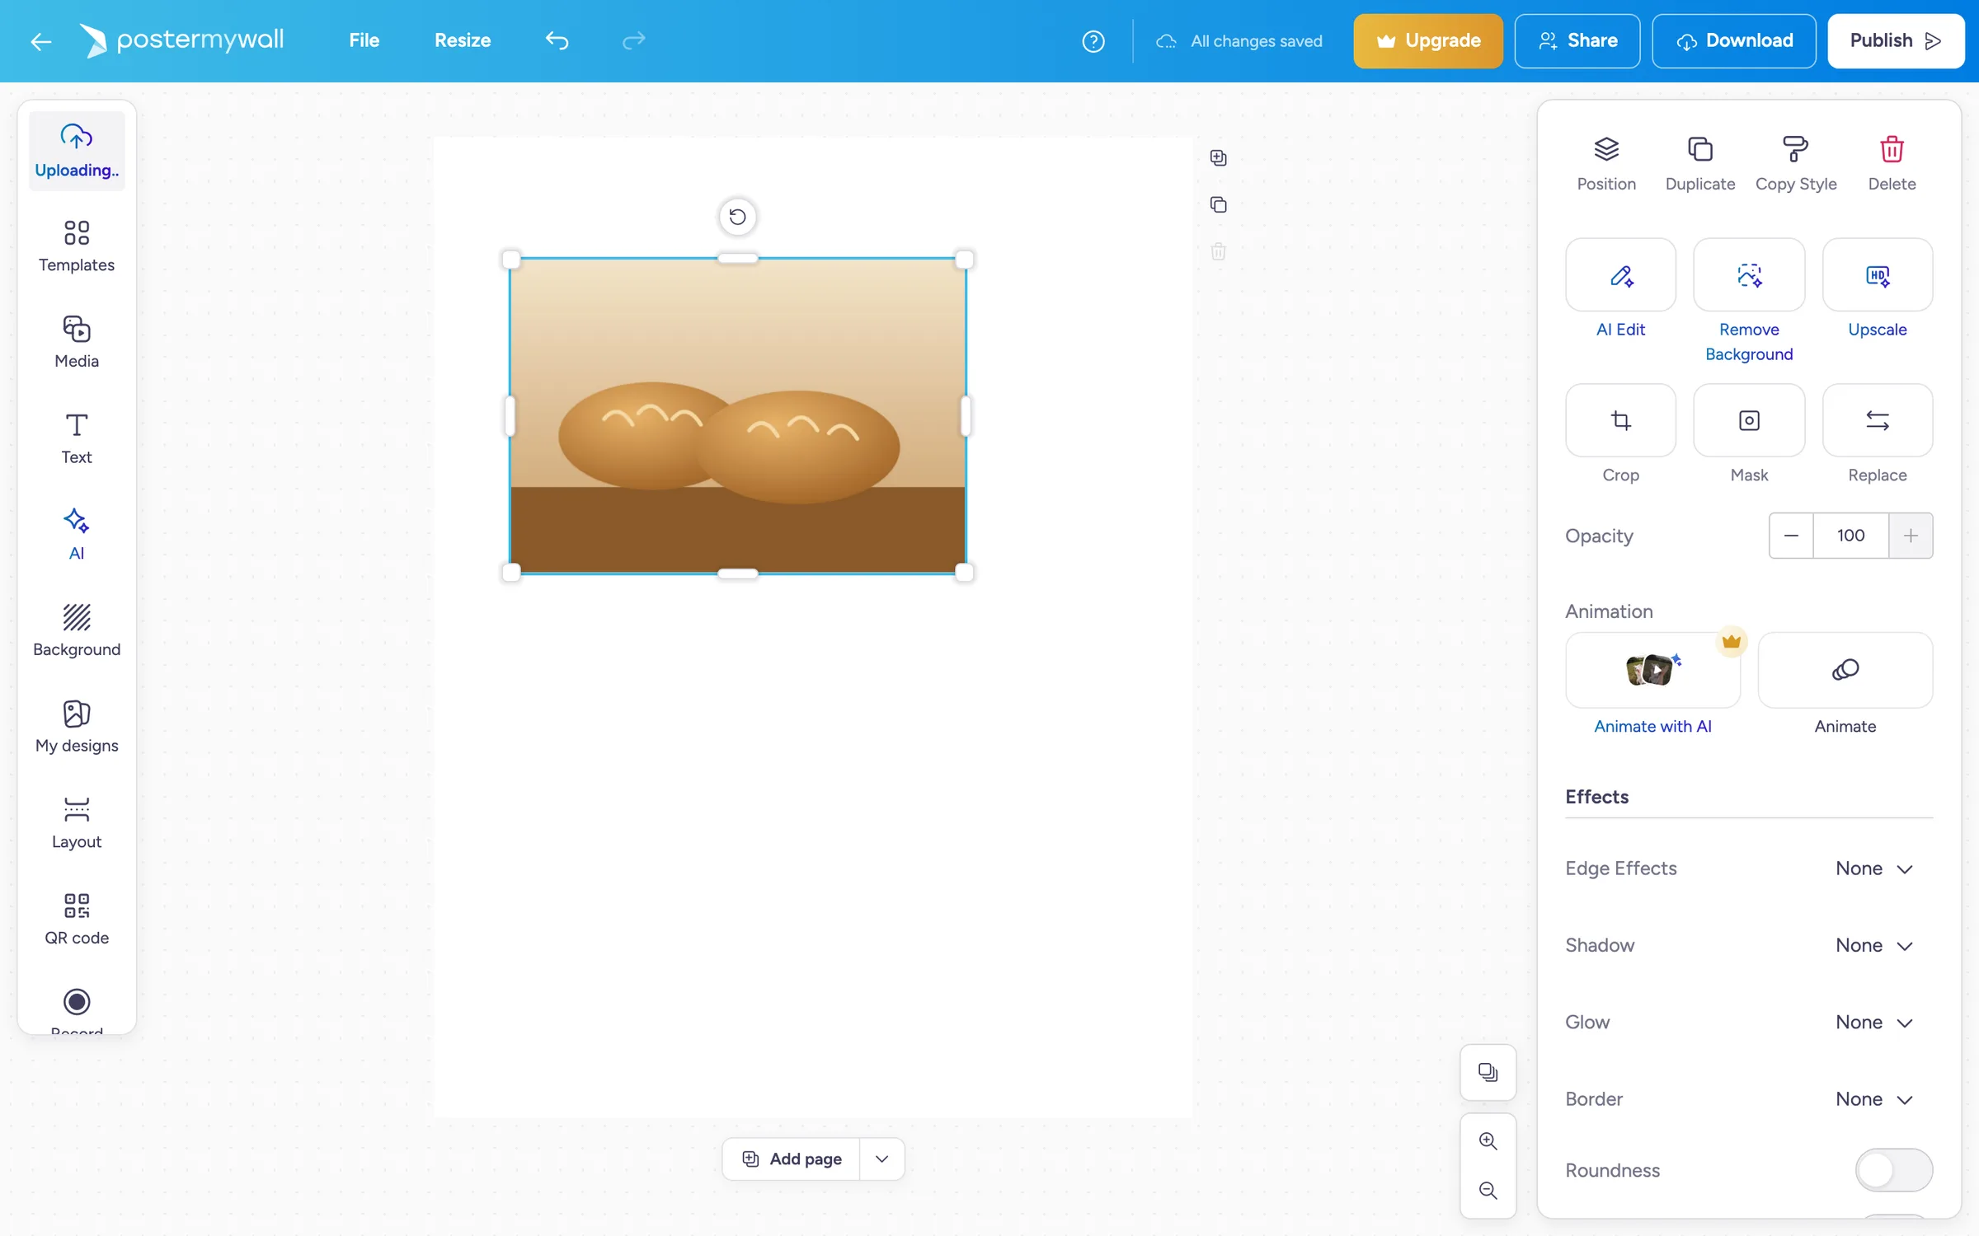
Task: Click the rotate handle above the image
Action: pos(737,217)
